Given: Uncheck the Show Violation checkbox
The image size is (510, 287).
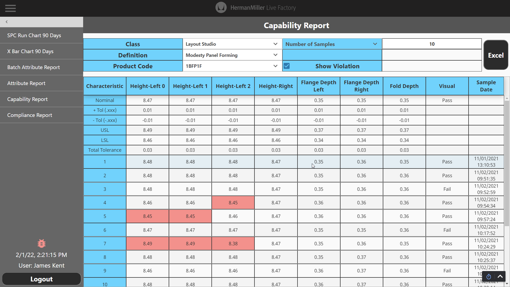Looking at the screenshot, I should click(x=287, y=66).
